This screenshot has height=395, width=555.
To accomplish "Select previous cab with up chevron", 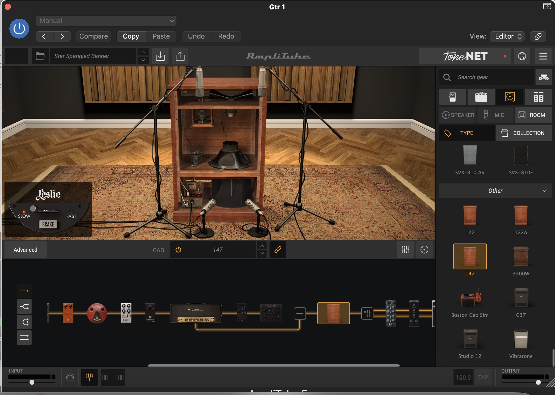I will coord(262,246).
